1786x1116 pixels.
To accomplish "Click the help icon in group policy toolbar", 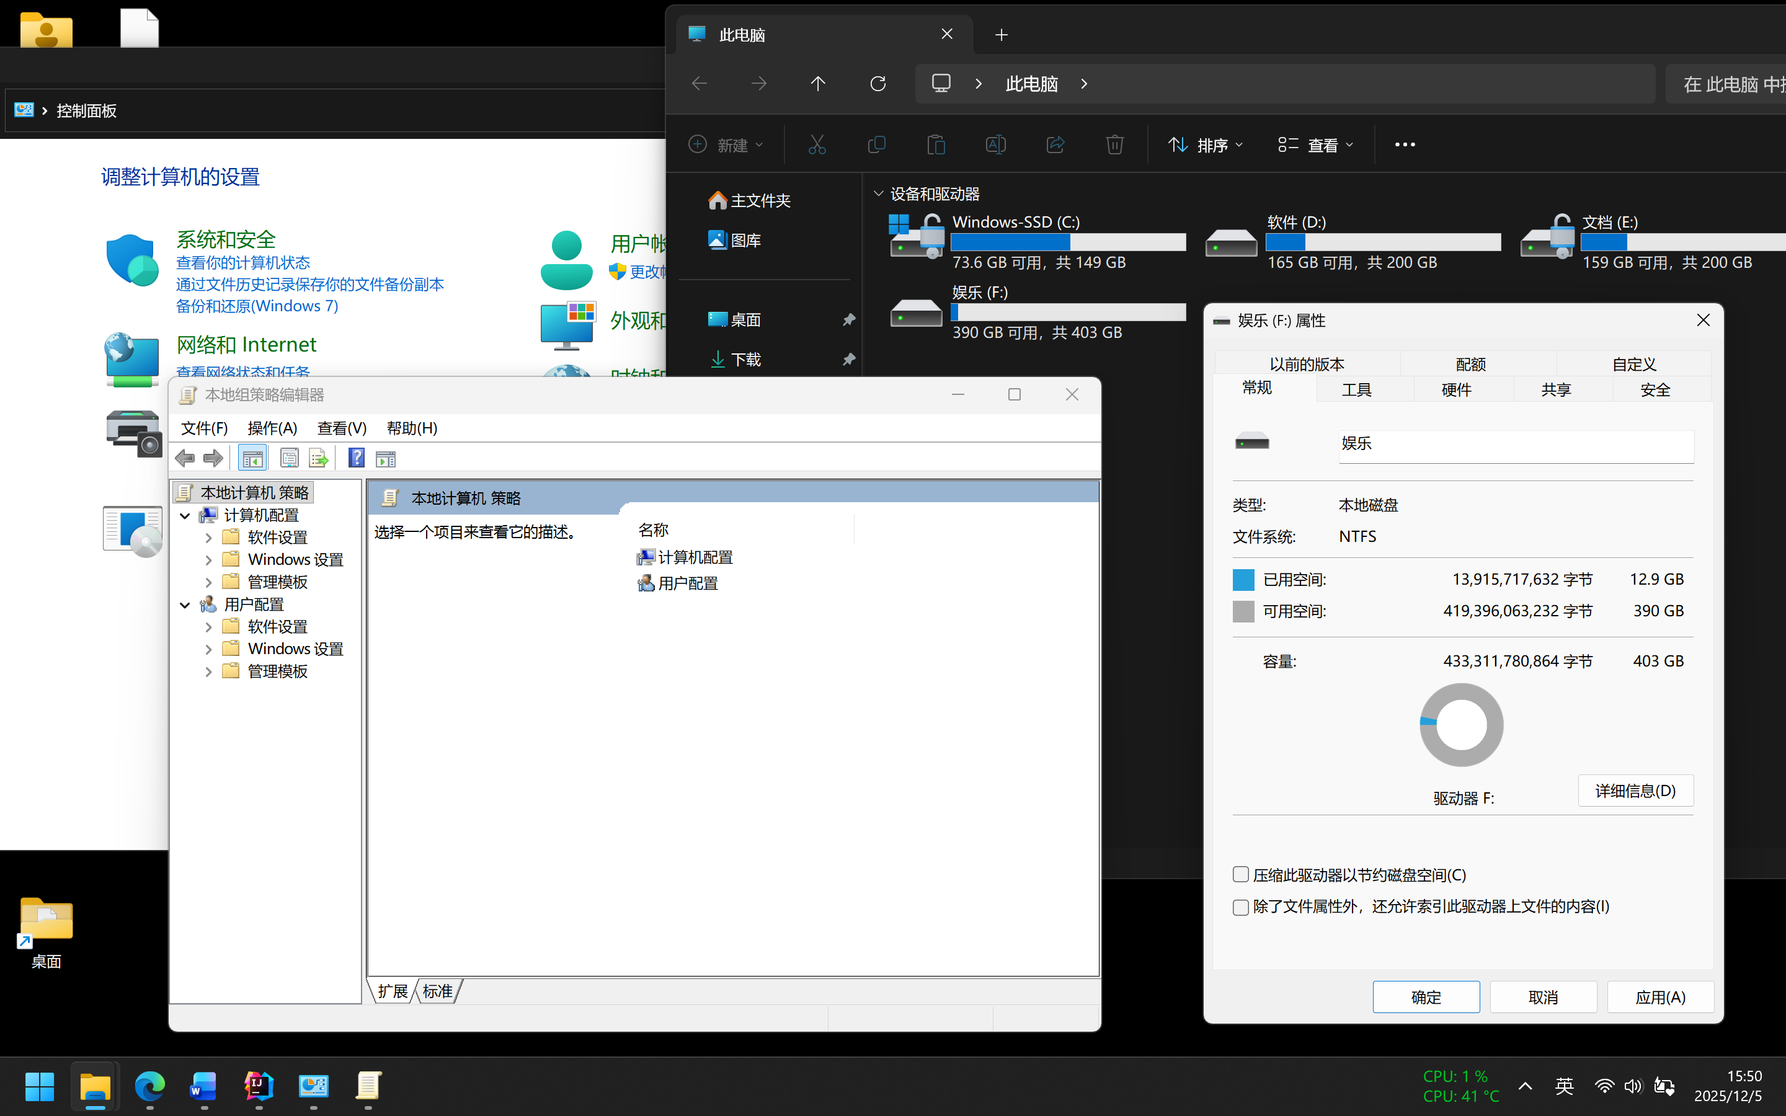I will pyautogui.click(x=357, y=458).
